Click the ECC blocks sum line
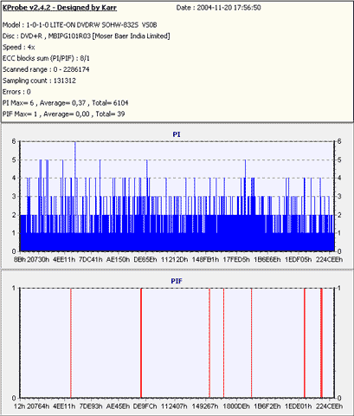The height and width of the screenshot is (416, 354). (x=46, y=58)
